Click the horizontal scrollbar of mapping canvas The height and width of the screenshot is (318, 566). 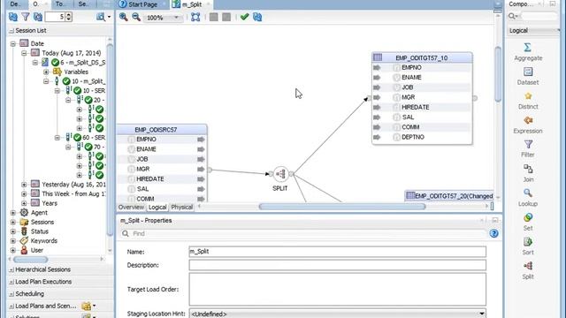tap(342, 207)
